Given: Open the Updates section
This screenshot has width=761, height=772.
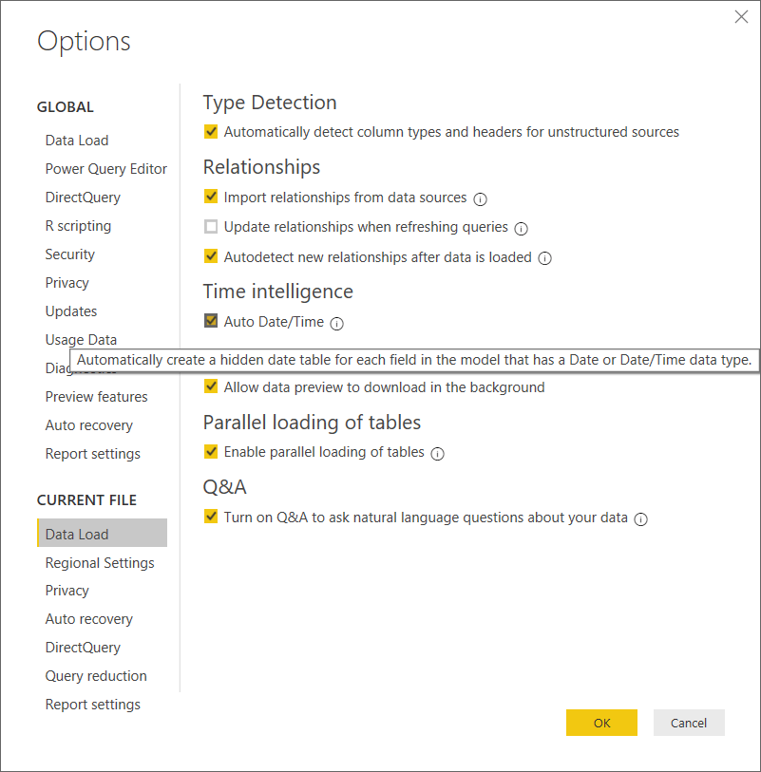Looking at the screenshot, I should [x=71, y=311].
